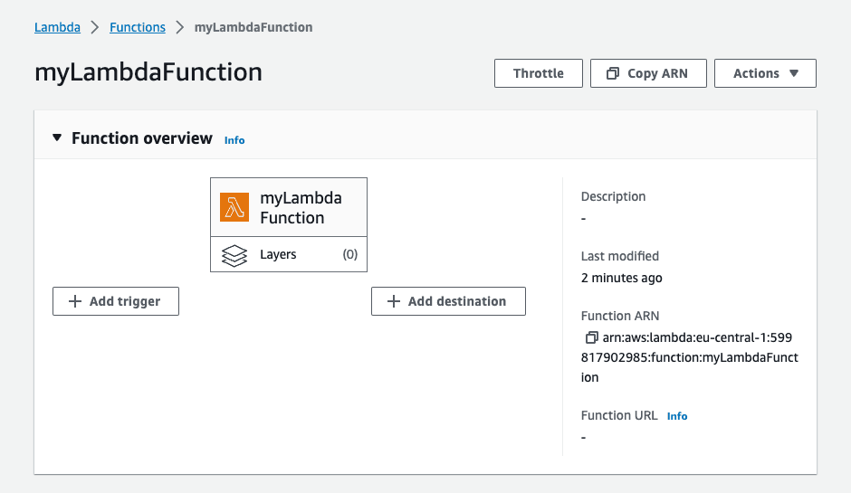Click the plus icon on Add destination
Viewport: 851px width, 493px height.
[x=394, y=301]
